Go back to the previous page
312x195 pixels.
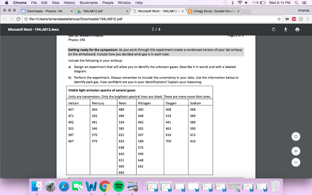(x=5, y=19)
